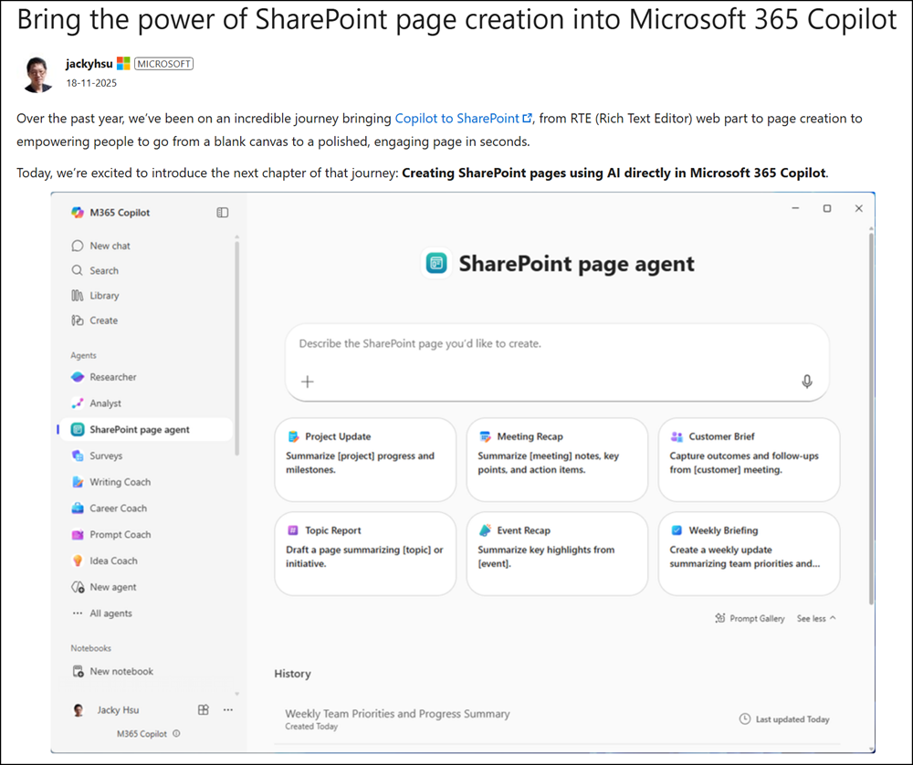Click the clock icon beside Last updated Today

[745, 719]
